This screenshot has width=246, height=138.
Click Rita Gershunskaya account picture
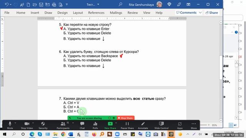click(x=160, y=4)
